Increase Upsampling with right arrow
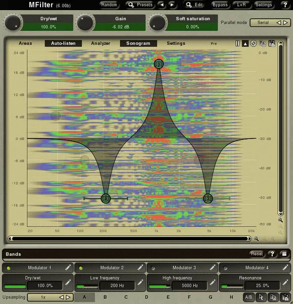The width and height of the screenshot is (293, 304). coord(68,297)
